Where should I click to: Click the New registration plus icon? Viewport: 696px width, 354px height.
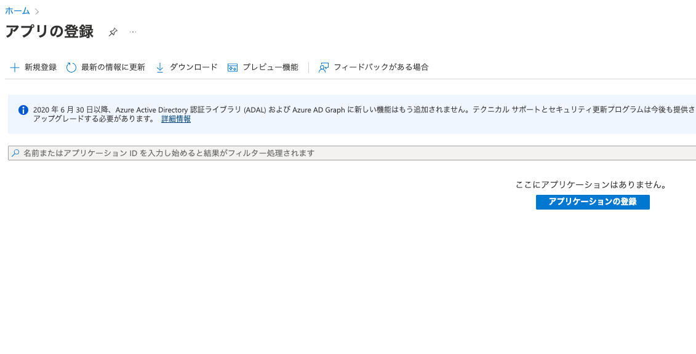[x=15, y=67]
